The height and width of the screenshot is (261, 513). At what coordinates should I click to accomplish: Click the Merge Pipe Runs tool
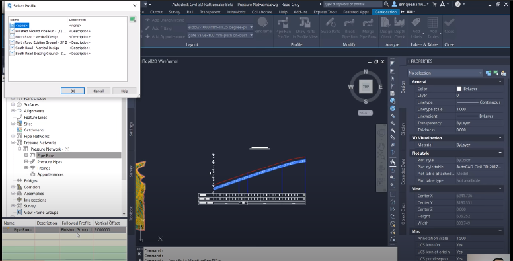click(x=368, y=28)
